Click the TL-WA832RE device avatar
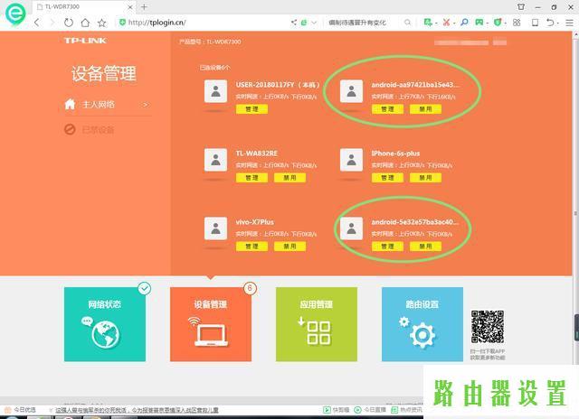 point(215,160)
